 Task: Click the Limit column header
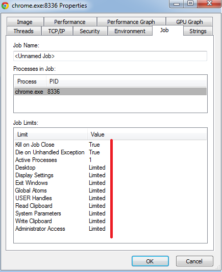(51, 134)
